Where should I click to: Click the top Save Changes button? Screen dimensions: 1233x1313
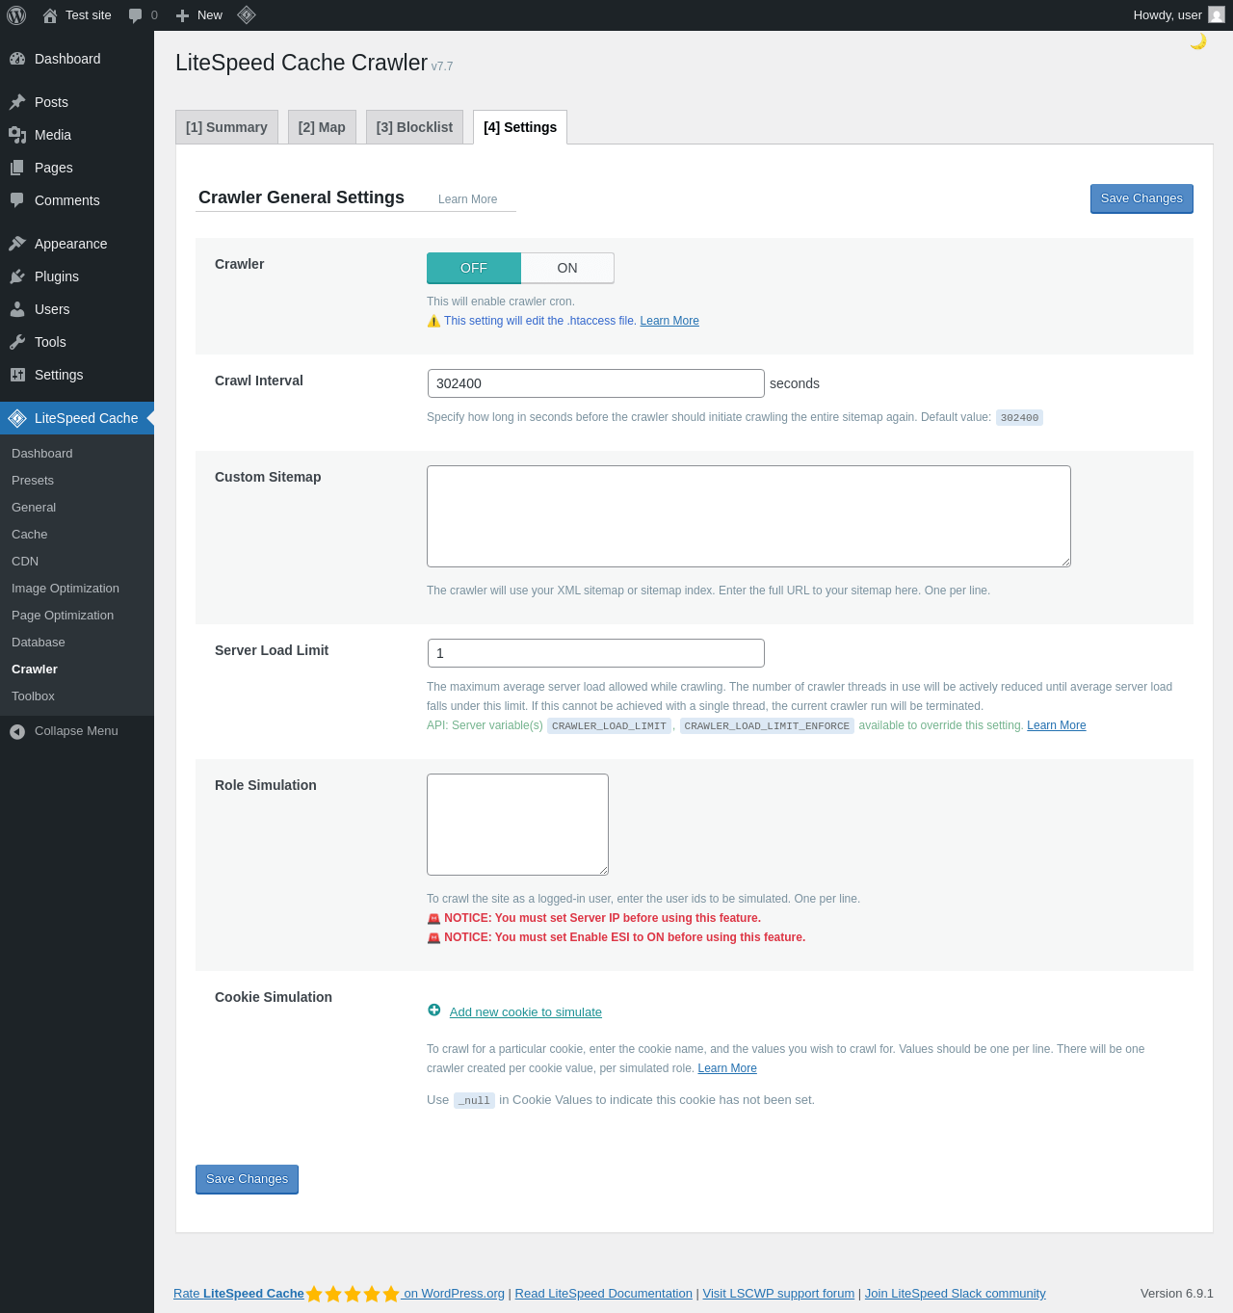(x=1141, y=198)
